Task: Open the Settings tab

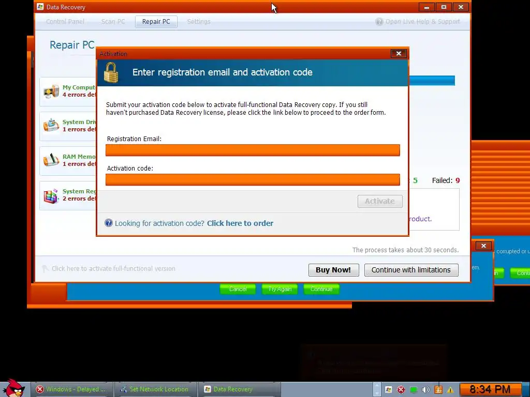Action: (x=199, y=22)
